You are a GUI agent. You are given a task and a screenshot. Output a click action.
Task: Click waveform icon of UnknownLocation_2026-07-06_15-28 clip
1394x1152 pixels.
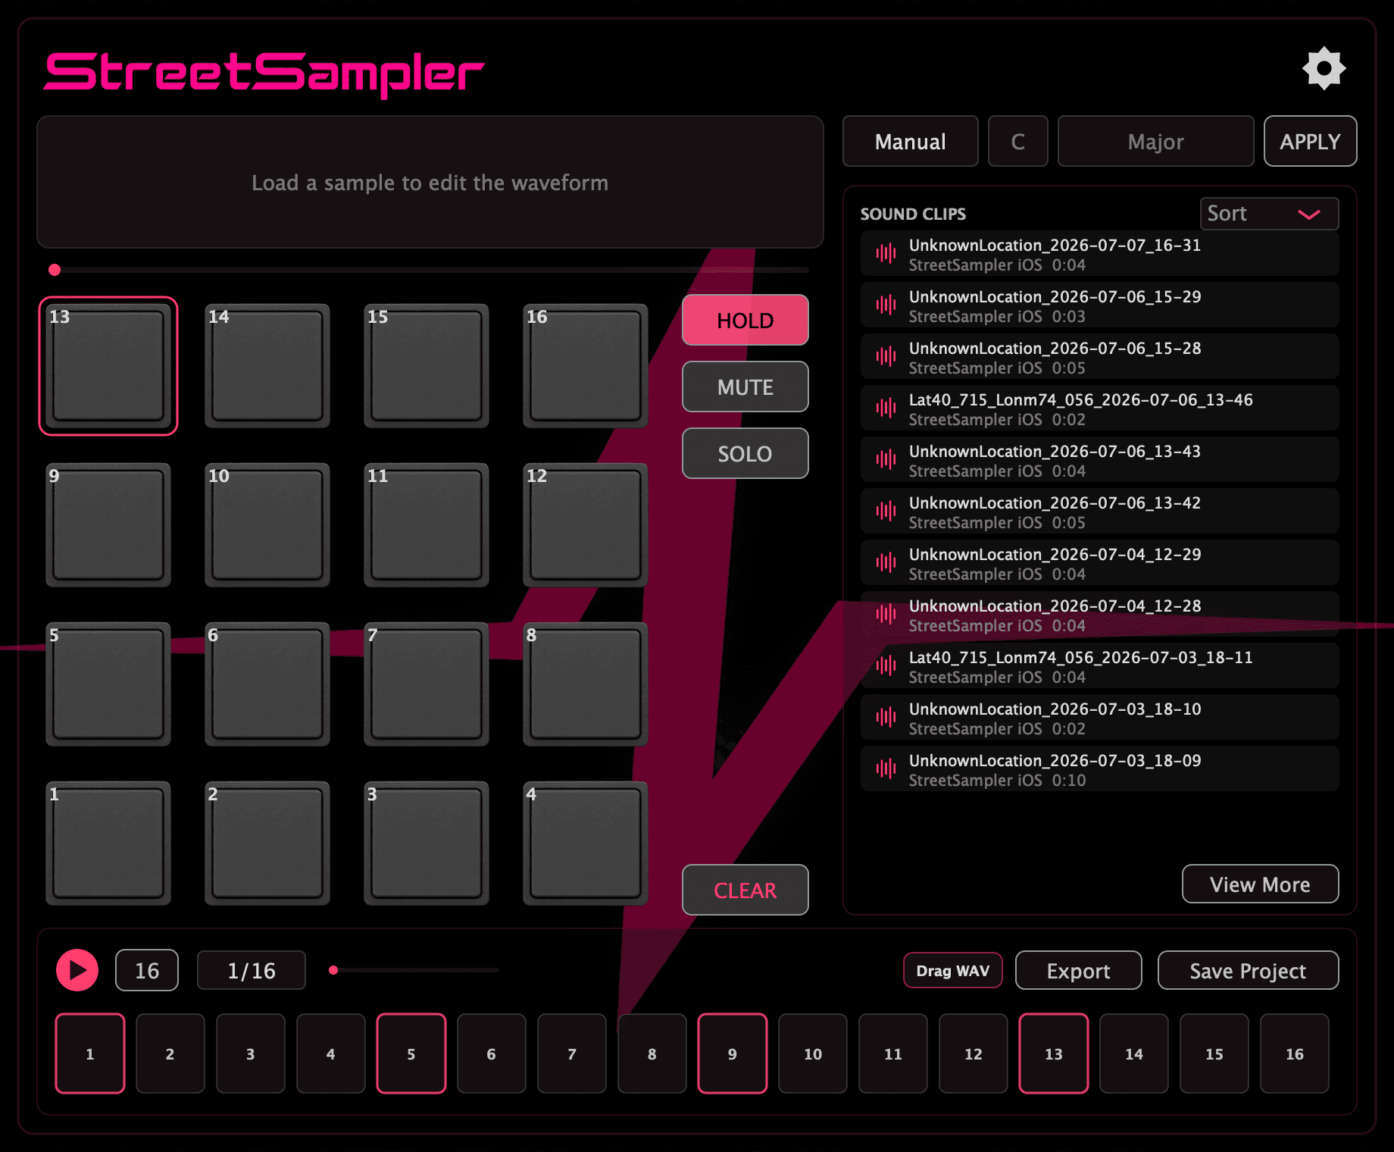click(x=886, y=356)
